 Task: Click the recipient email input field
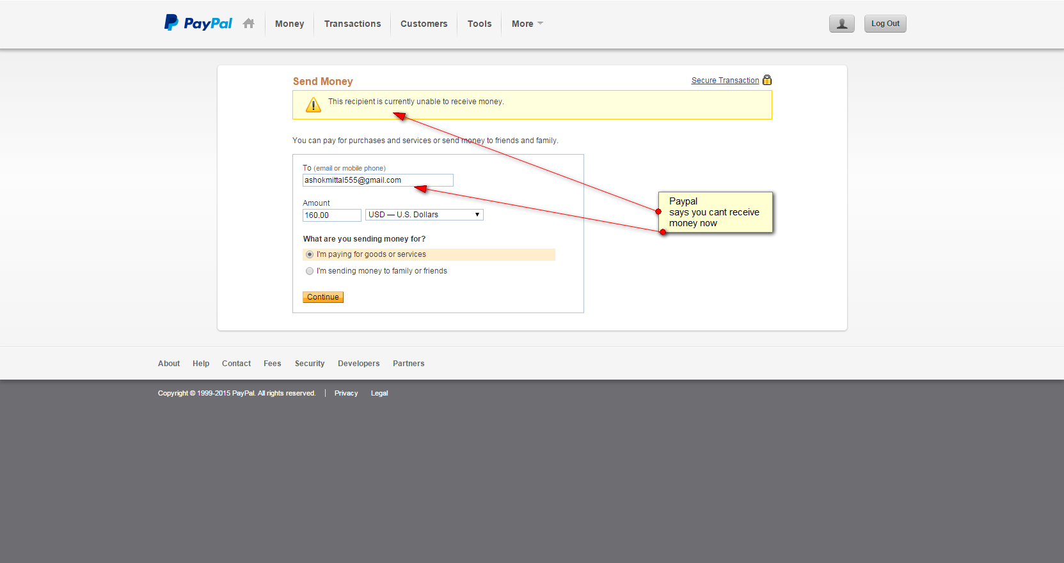tap(377, 180)
